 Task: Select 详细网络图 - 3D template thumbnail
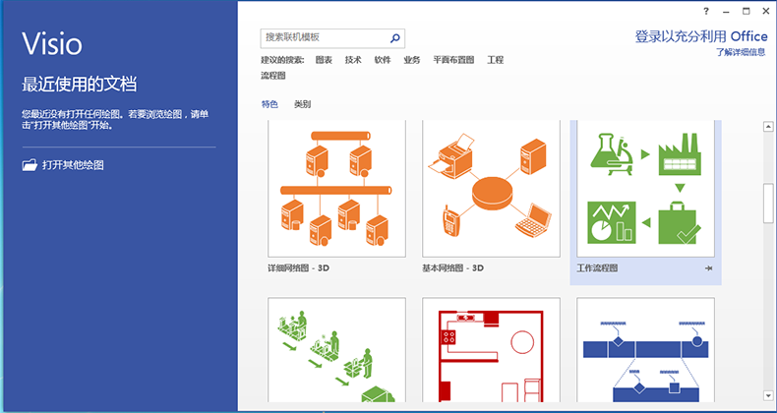point(336,189)
